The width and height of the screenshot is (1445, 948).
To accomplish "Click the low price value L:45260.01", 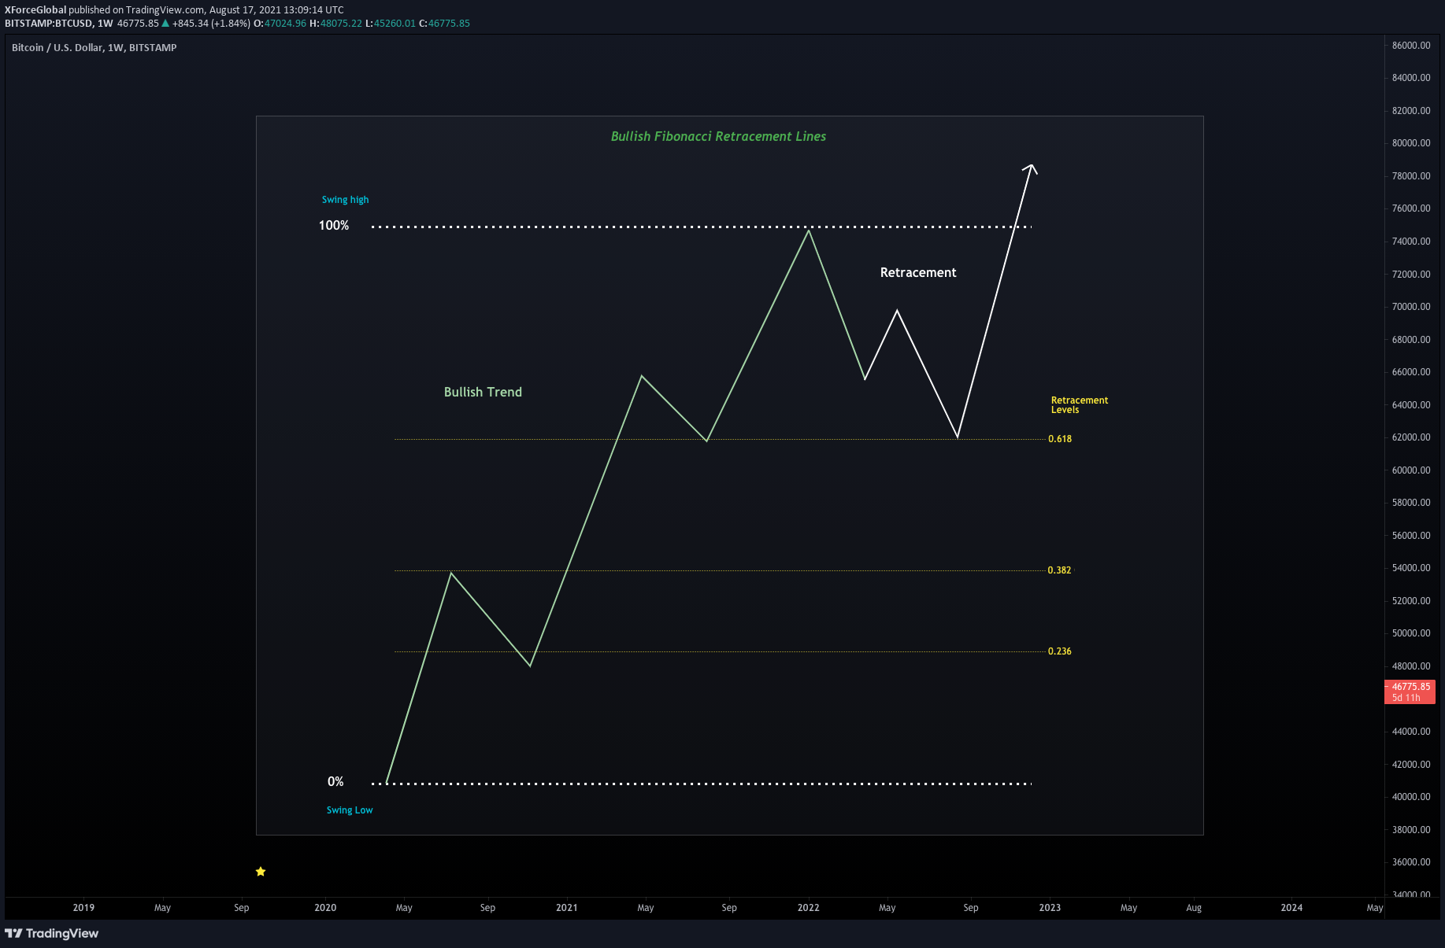I will click(x=391, y=24).
